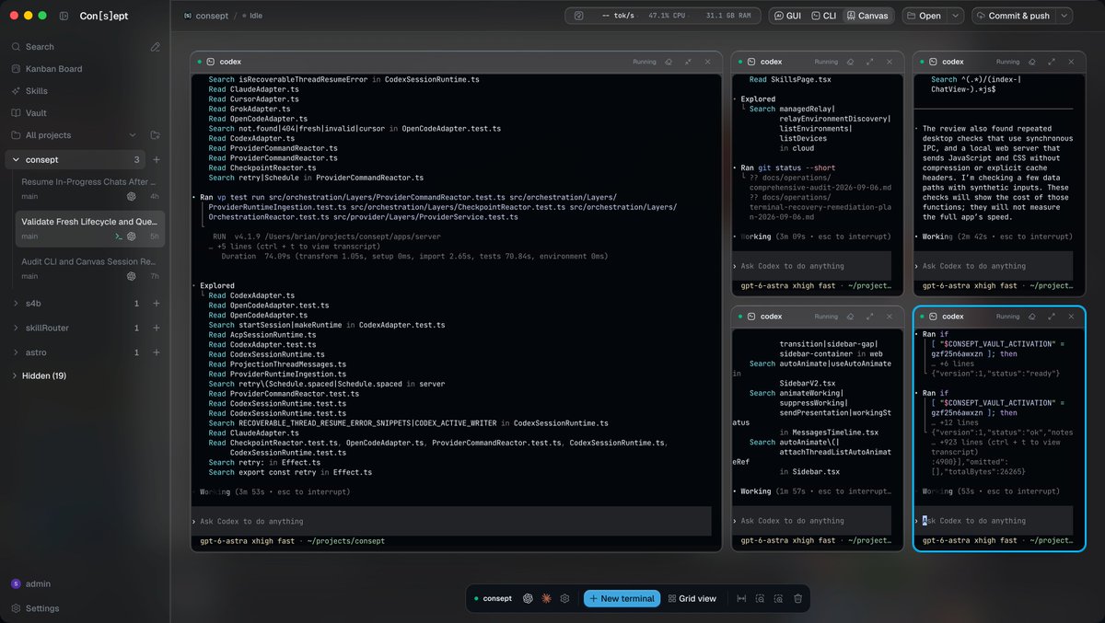Image resolution: width=1105 pixels, height=623 pixels.
Task: Add a new thread to astro project
Action: pyautogui.click(x=156, y=352)
